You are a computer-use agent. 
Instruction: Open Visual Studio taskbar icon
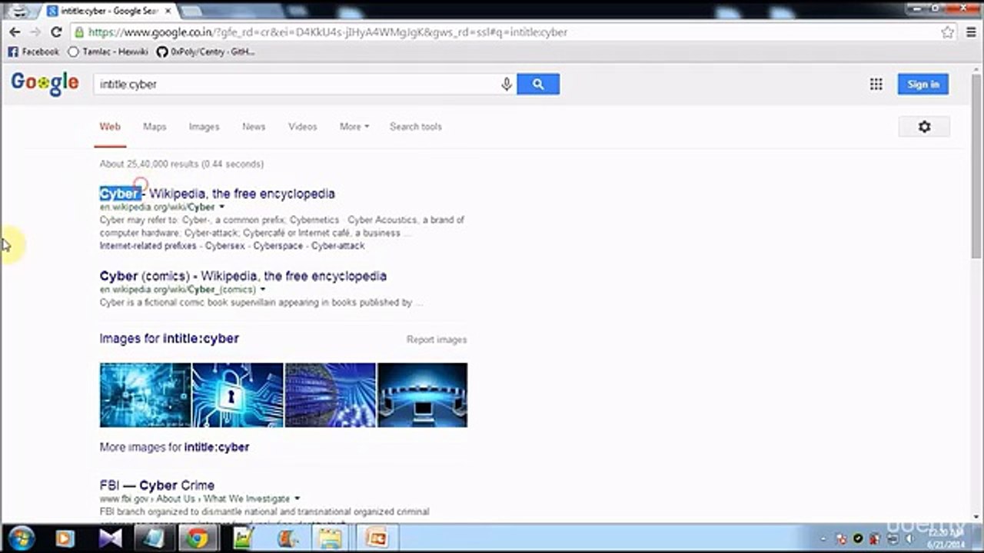coord(110,538)
